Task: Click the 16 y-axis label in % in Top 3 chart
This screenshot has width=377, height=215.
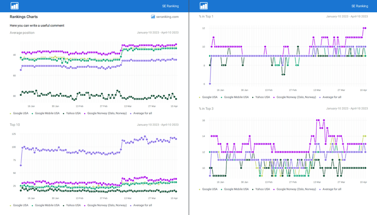Action: (204, 120)
